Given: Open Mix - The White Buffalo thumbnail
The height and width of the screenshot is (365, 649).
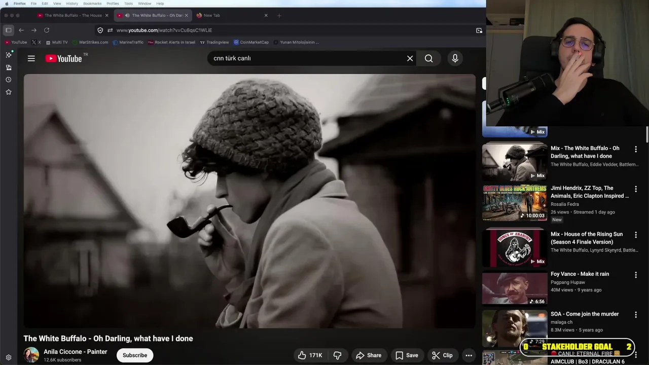Looking at the screenshot, I should point(515,161).
